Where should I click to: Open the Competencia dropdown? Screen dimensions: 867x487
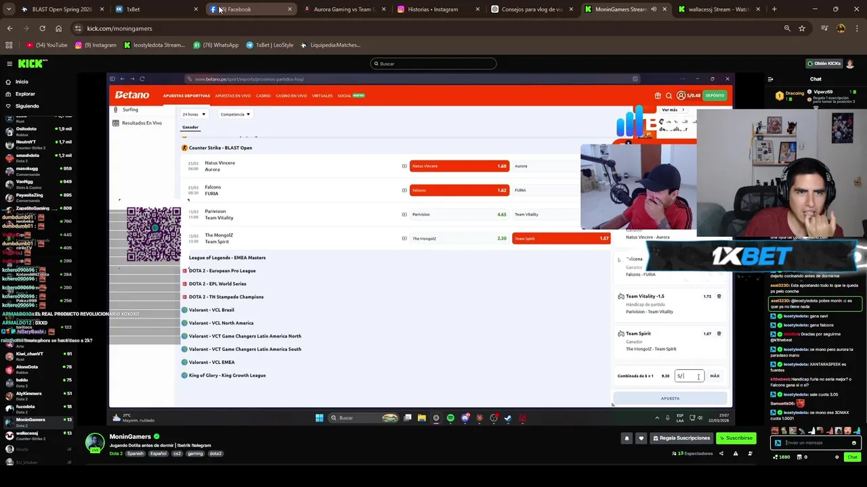click(235, 114)
